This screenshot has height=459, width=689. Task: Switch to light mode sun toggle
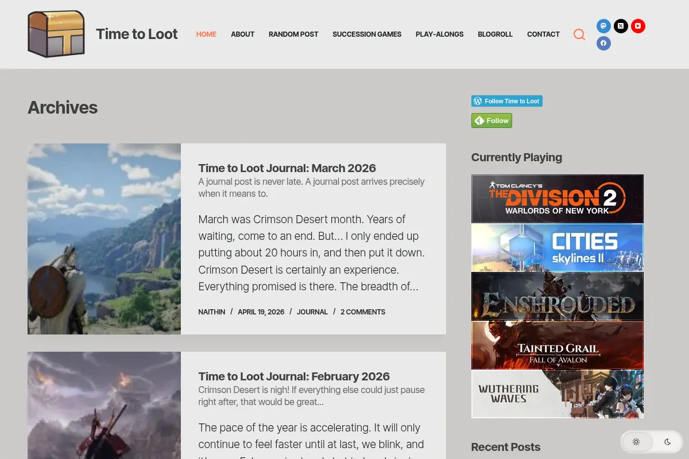pyautogui.click(x=636, y=442)
